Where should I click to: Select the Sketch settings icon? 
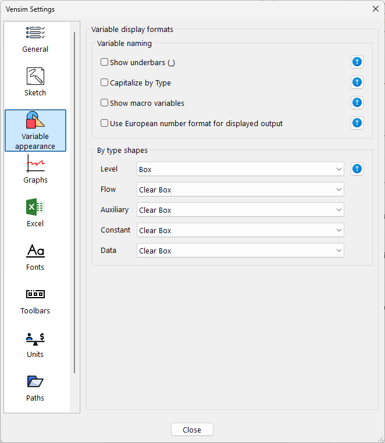pos(35,83)
